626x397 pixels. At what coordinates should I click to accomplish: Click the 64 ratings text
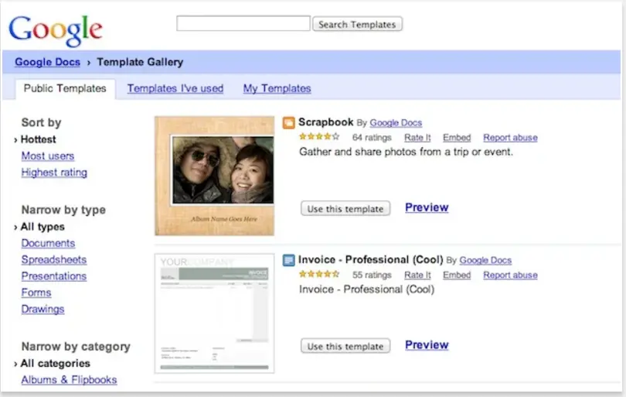pos(372,138)
